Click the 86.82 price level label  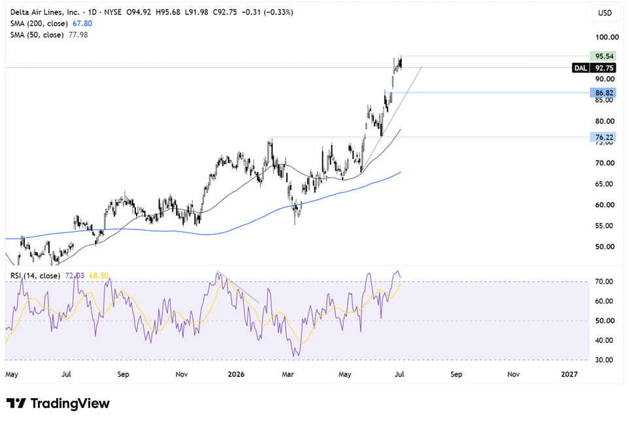[x=603, y=92]
